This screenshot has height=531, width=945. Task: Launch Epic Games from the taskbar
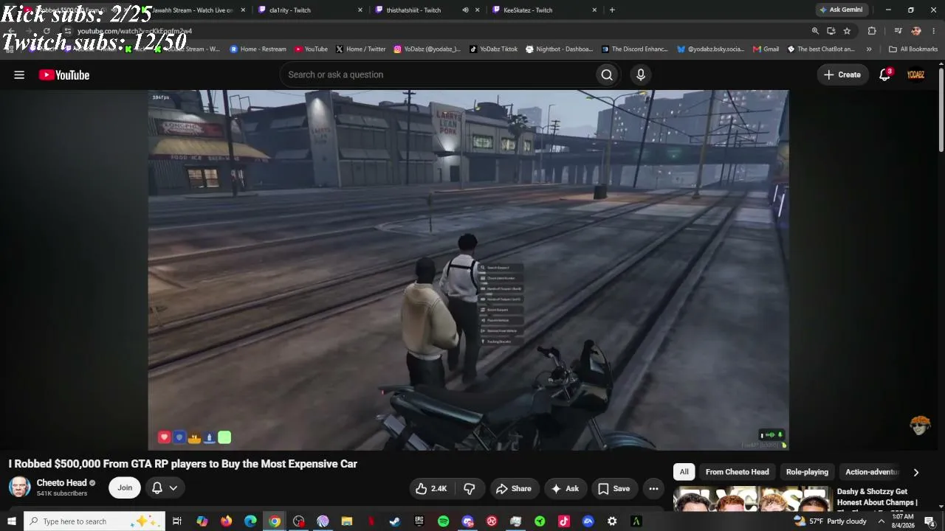[x=419, y=521]
